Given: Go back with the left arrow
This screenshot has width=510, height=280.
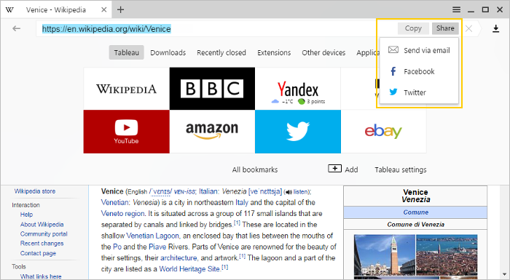Looking at the screenshot, I should pyautogui.click(x=16, y=29).
